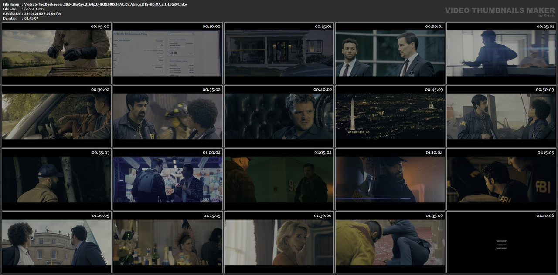Click the thumbnail at 00:55:03
This screenshot has height=275, width=558.
[57, 179]
